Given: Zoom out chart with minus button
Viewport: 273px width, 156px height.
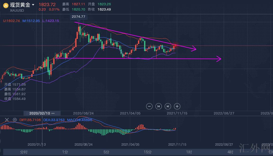Looking at the screenshot, I should click(x=149, y=106).
